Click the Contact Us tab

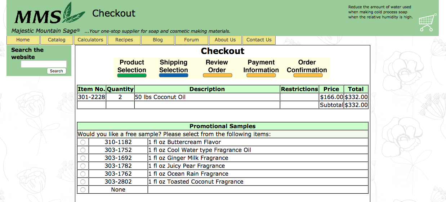click(x=259, y=40)
